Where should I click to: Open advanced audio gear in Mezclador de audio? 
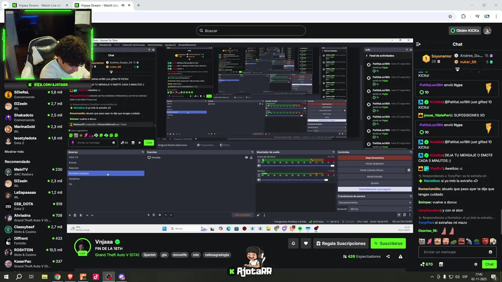(258, 215)
